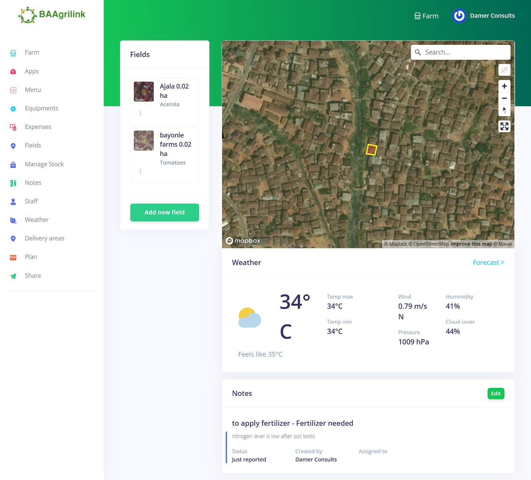Open the Farm link in header

pyautogui.click(x=426, y=16)
